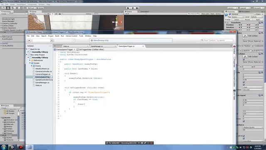Select HUD Canvas in Hierarchy
Screen dimensions: 266x150
7,37
